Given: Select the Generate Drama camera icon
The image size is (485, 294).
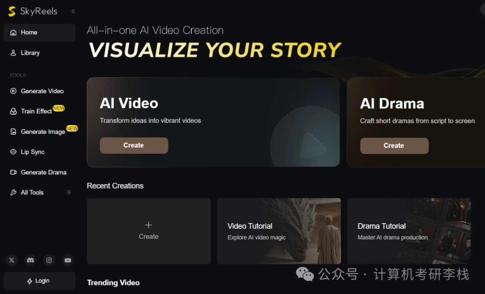Looking at the screenshot, I should [13, 172].
